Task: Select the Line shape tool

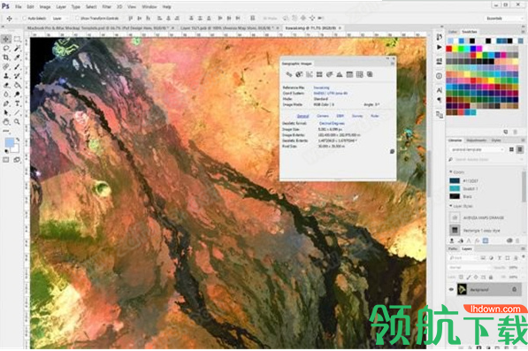Action: [17, 113]
